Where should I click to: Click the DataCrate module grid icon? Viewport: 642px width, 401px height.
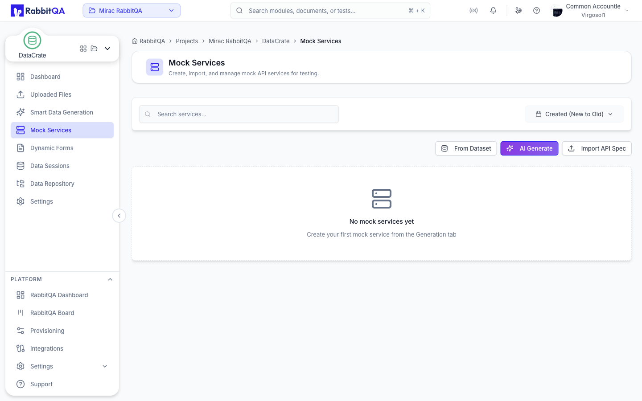click(83, 49)
